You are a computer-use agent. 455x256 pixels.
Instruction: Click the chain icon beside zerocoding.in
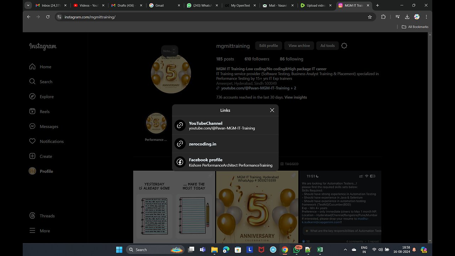coord(180,144)
